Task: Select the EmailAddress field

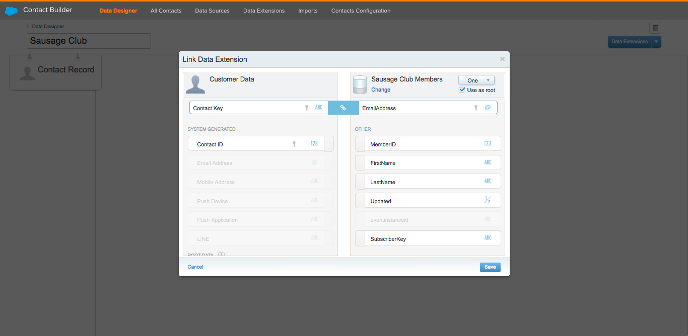Action: coord(428,108)
